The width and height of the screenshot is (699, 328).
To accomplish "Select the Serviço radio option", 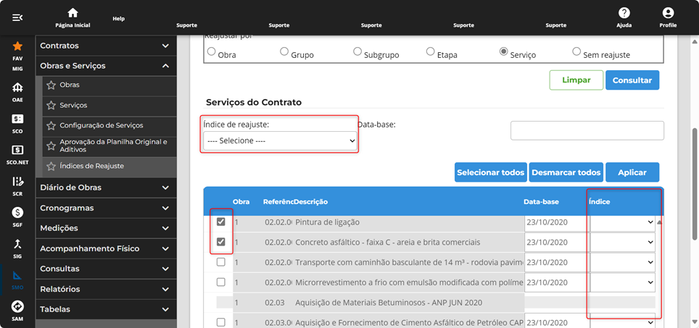I will (x=503, y=51).
